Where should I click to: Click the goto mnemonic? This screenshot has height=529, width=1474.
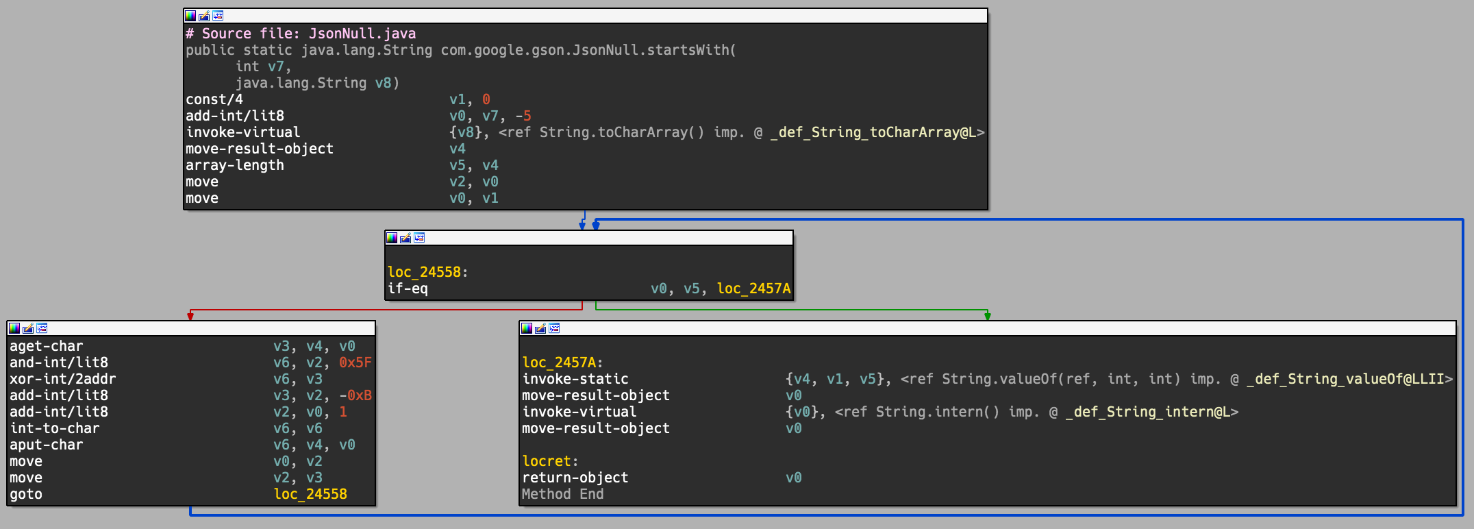tap(26, 494)
